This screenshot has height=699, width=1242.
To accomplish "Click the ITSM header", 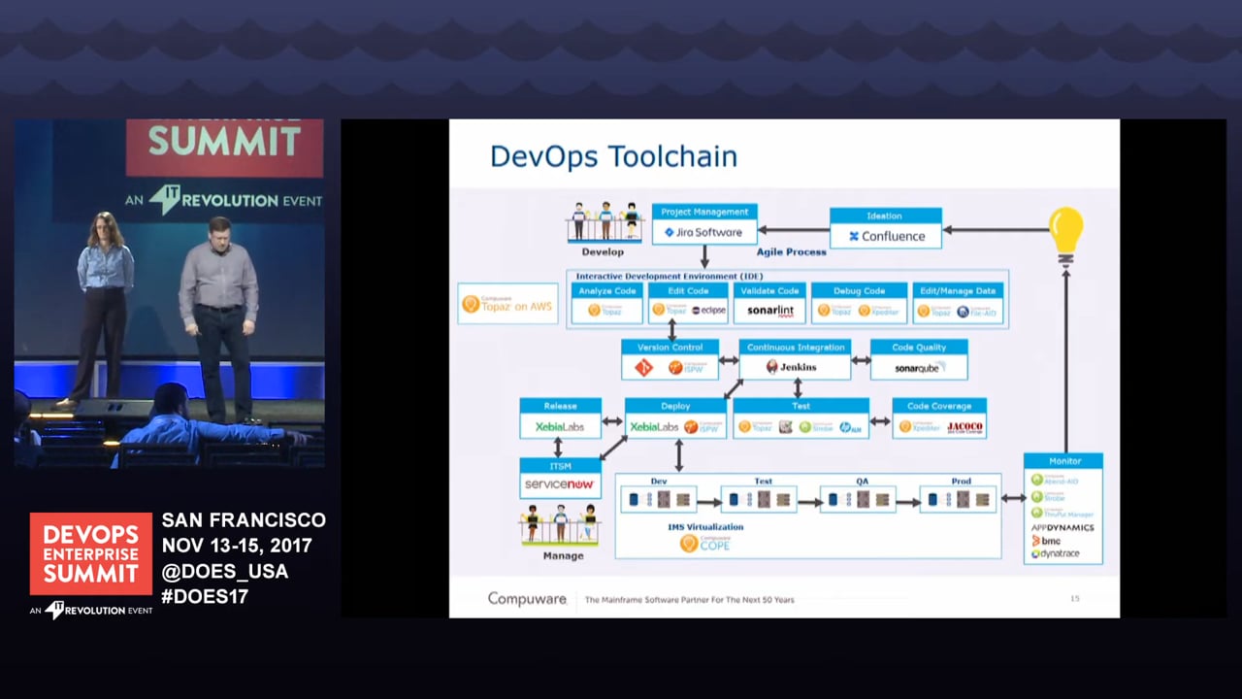I will click(560, 465).
